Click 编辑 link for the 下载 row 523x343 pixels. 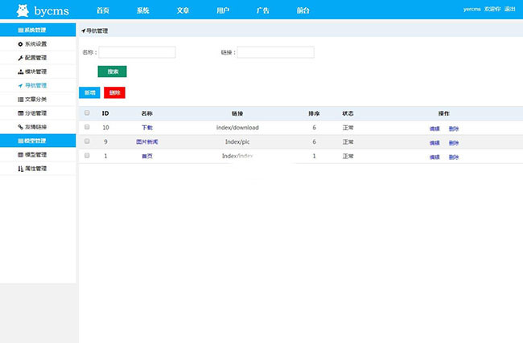pos(434,129)
